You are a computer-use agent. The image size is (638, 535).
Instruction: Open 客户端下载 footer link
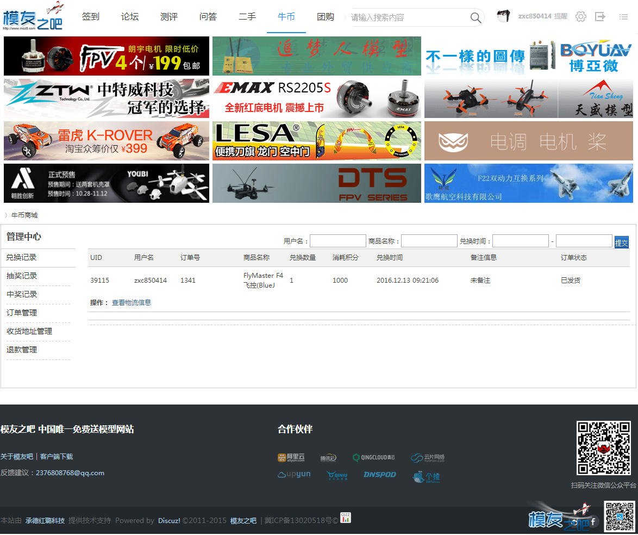(x=56, y=456)
